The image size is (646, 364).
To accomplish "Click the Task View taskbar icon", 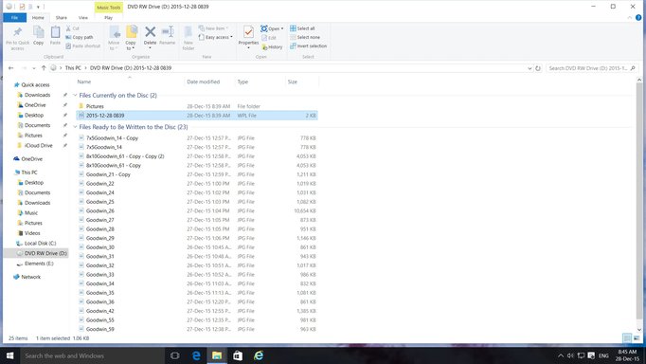I will 174,355.
